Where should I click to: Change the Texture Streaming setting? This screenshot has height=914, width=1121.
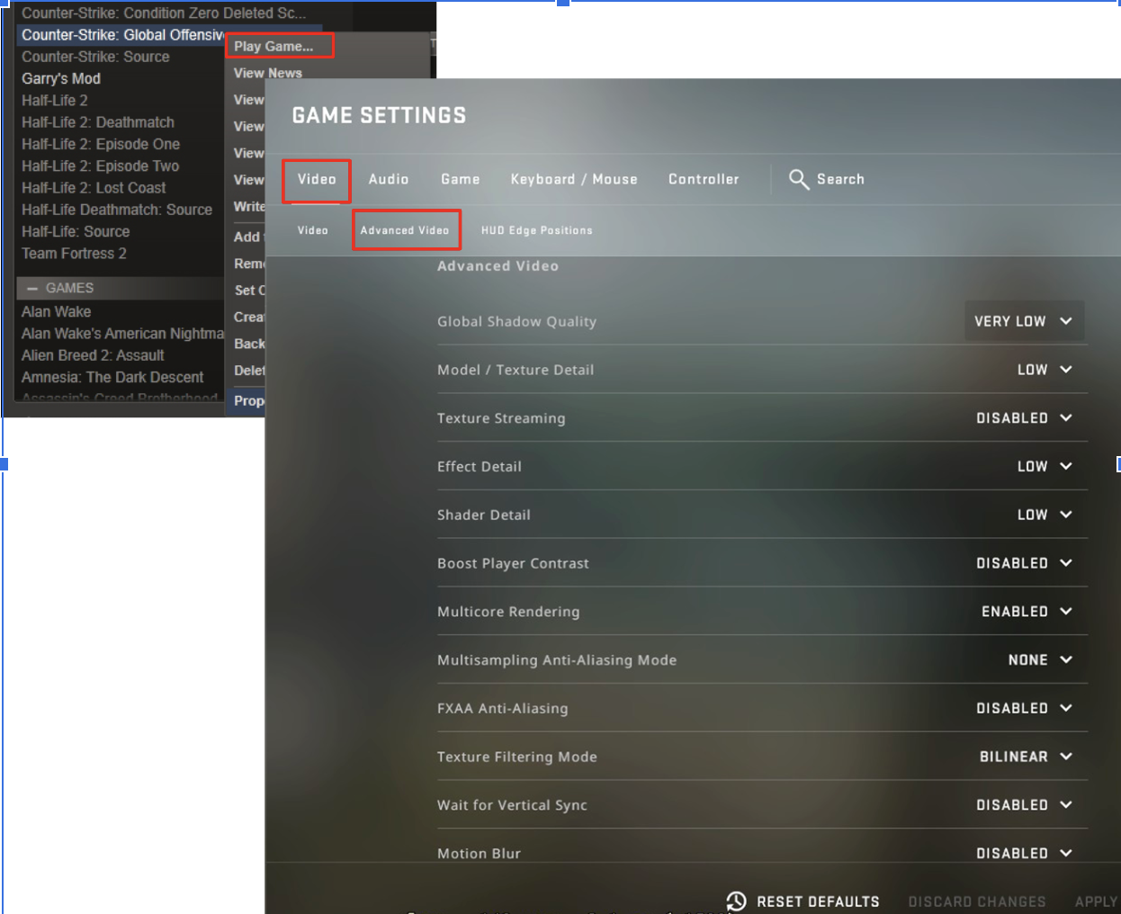pyautogui.click(x=1024, y=418)
